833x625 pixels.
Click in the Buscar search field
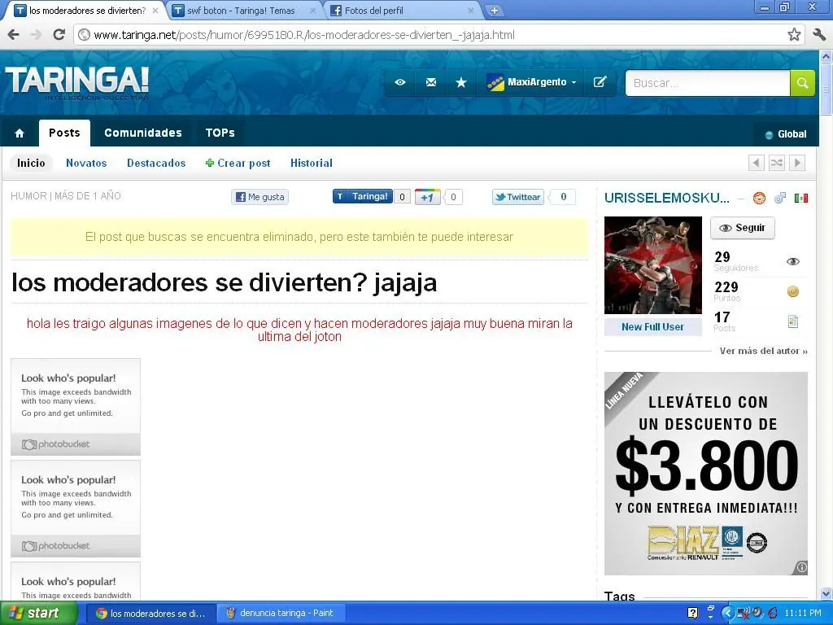(708, 83)
